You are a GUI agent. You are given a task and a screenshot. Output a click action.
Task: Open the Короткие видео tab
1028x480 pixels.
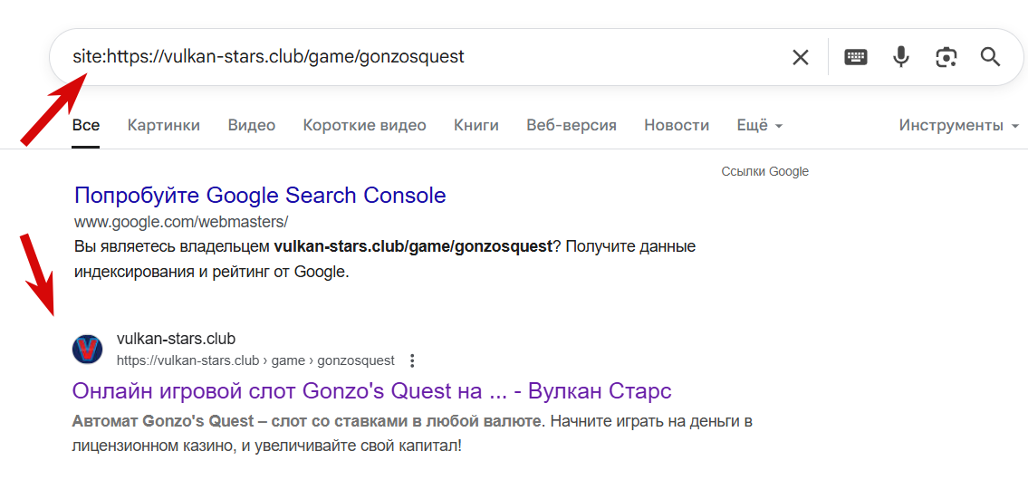[x=364, y=125]
